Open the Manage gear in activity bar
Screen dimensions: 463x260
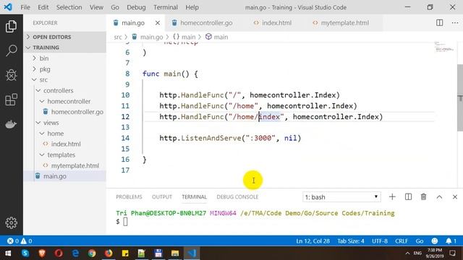pos(12,223)
